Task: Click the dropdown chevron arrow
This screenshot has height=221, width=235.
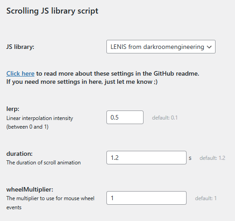Action: click(209, 47)
